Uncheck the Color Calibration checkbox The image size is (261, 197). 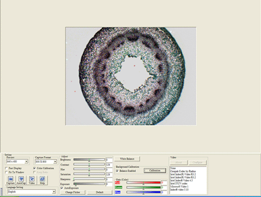tap(34, 168)
